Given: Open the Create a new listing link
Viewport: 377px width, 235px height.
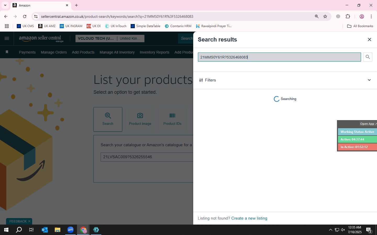Looking at the screenshot, I should pyautogui.click(x=249, y=218).
